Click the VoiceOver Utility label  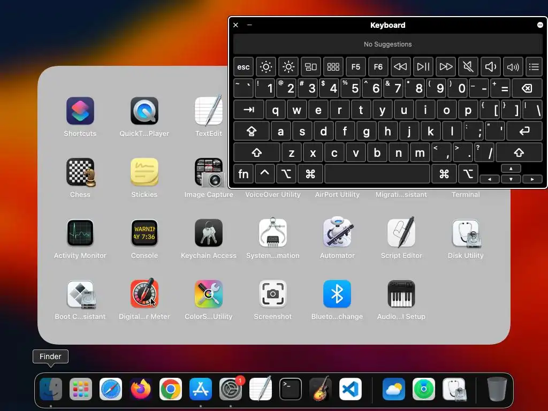(x=273, y=195)
